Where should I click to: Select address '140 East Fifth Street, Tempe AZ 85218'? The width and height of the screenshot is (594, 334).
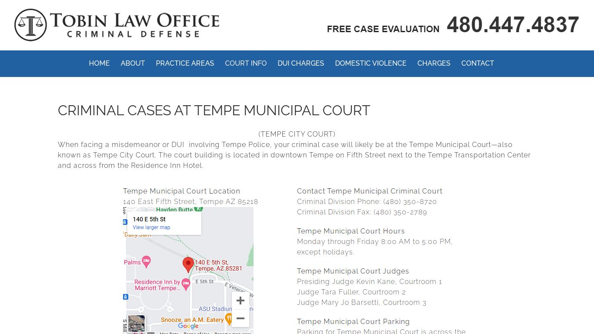(x=190, y=202)
